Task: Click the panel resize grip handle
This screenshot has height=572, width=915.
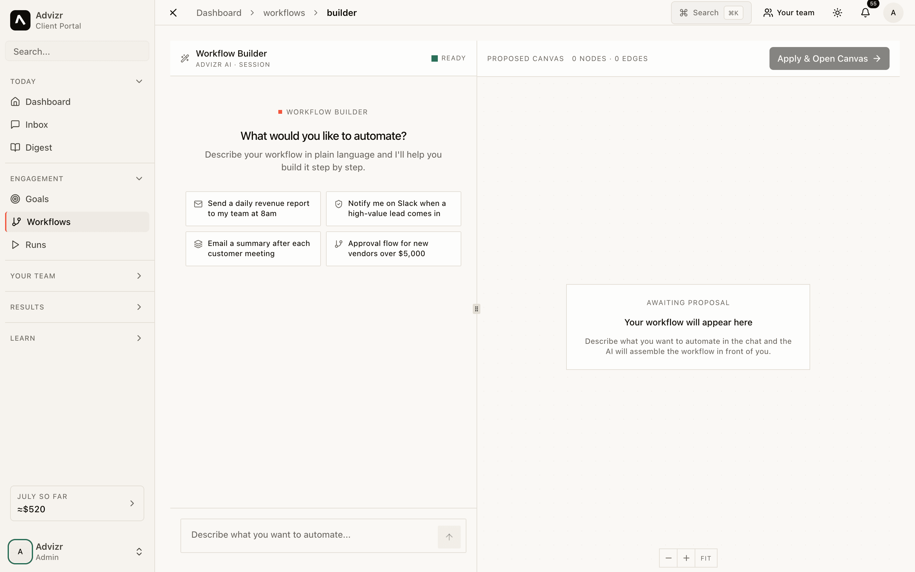Action: pos(477,309)
